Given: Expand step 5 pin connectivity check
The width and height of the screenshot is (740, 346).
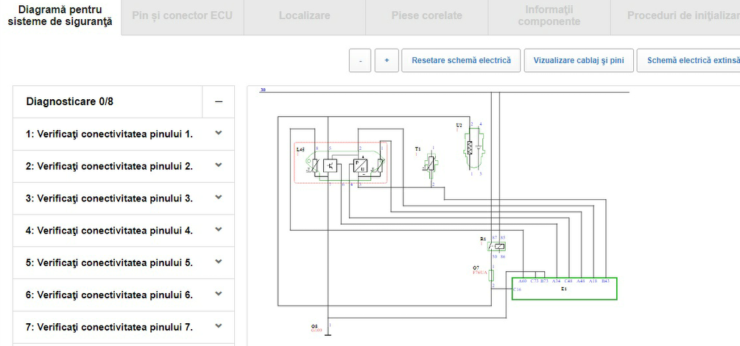Looking at the screenshot, I should pos(219,262).
